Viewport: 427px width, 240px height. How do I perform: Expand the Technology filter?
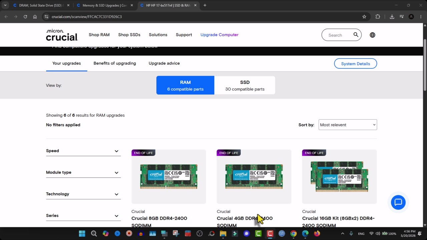(83, 194)
